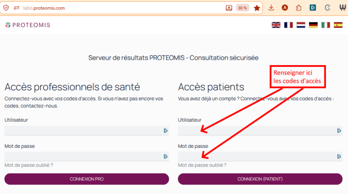Click the tracking protection shield icon
The width and height of the screenshot is (348, 194).
(x=6, y=8)
